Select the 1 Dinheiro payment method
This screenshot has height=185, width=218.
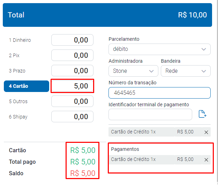(20, 40)
